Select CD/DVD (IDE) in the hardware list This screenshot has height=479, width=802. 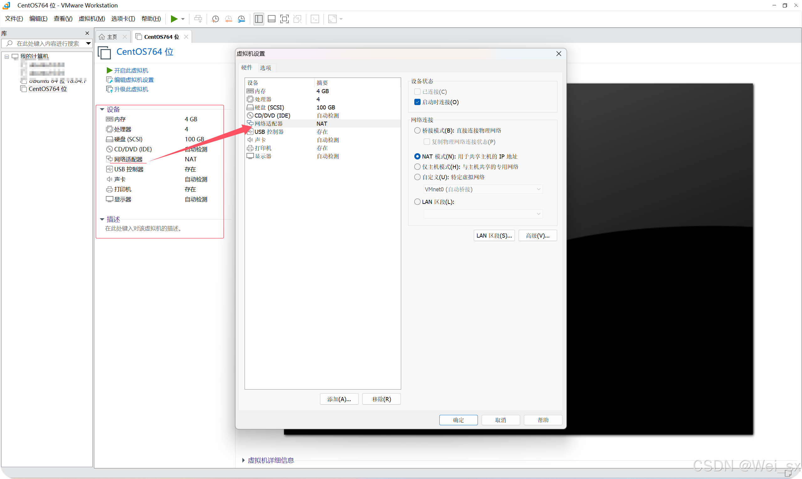(x=272, y=116)
